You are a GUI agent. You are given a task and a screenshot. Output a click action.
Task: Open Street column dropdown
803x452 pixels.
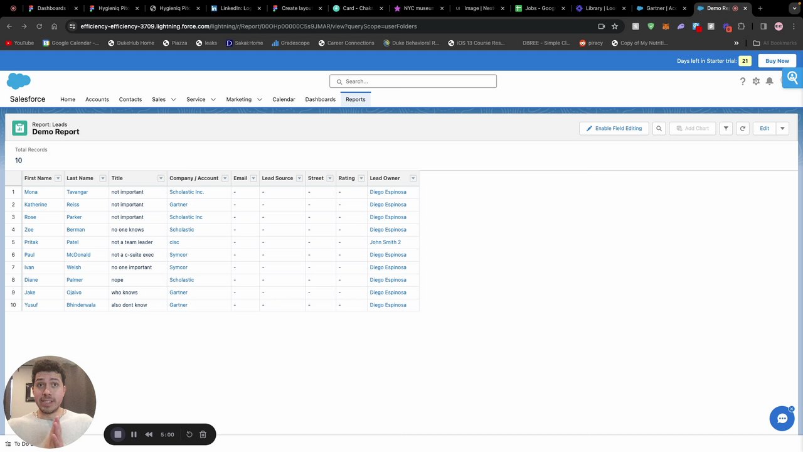[x=330, y=178]
